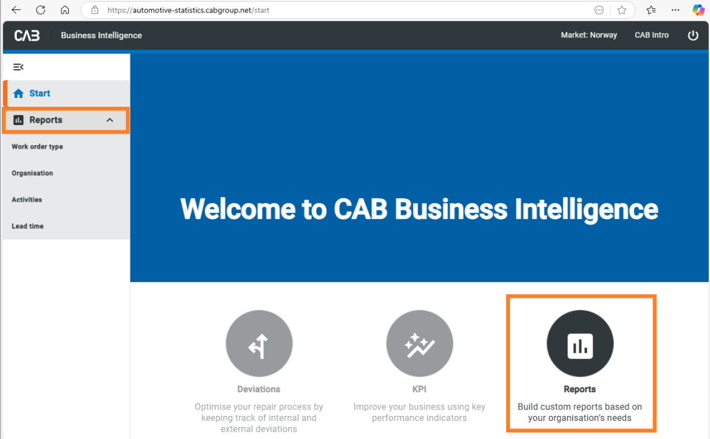Click the Welcome to CAB Business Intelligence heading
This screenshot has height=439, width=710.
(x=419, y=209)
